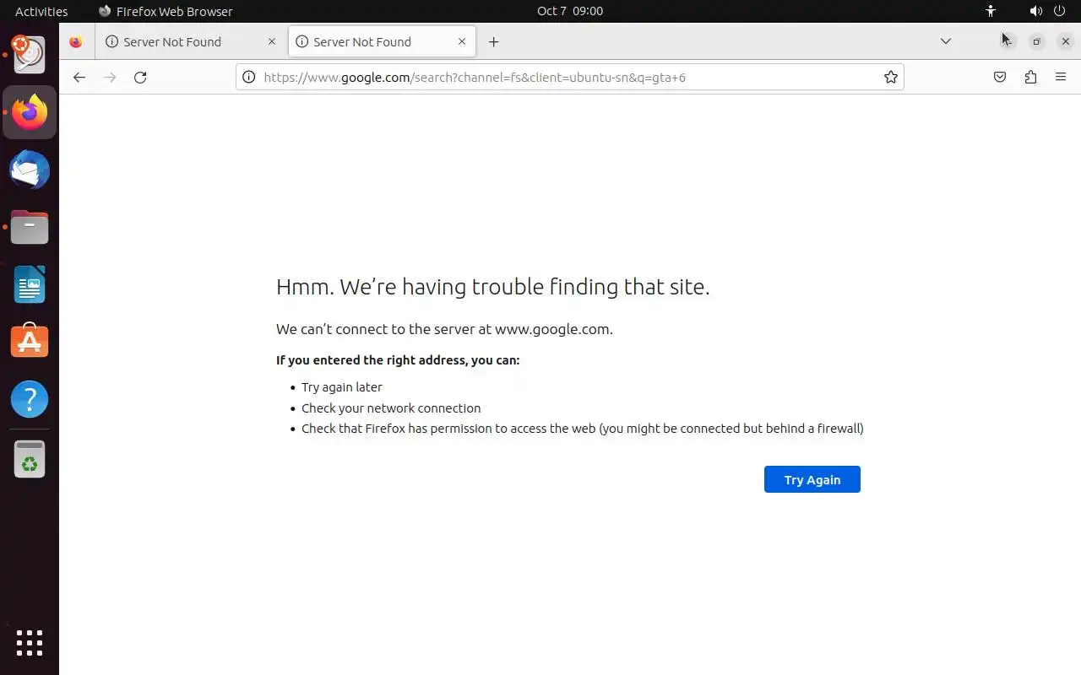Close the first Server Not Found tab
Image resolution: width=1081 pixels, height=675 pixels.
[x=272, y=41]
